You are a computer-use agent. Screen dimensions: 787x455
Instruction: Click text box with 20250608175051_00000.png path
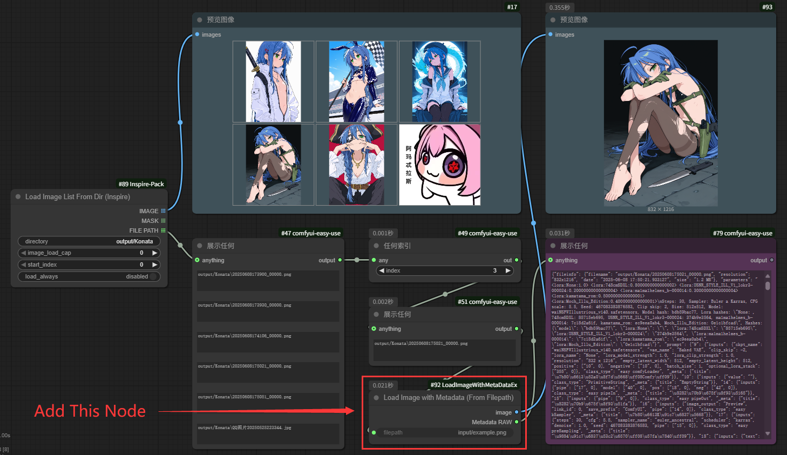[268, 403]
